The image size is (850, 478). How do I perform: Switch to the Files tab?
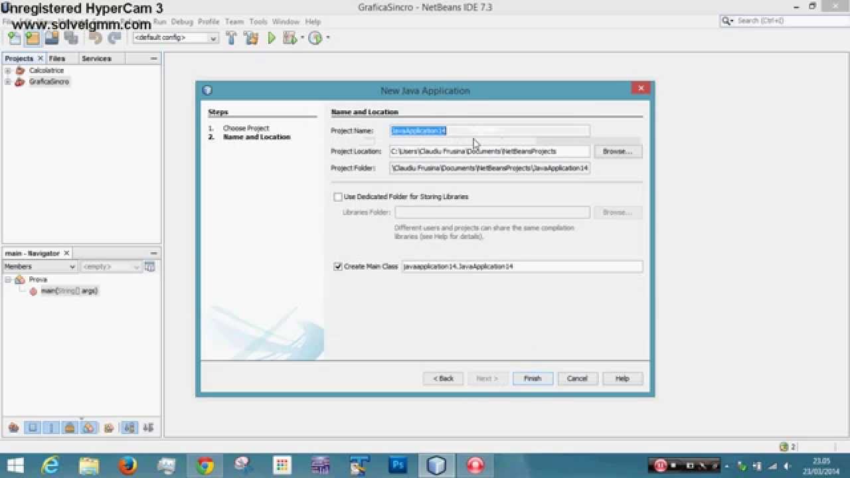click(57, 58)
